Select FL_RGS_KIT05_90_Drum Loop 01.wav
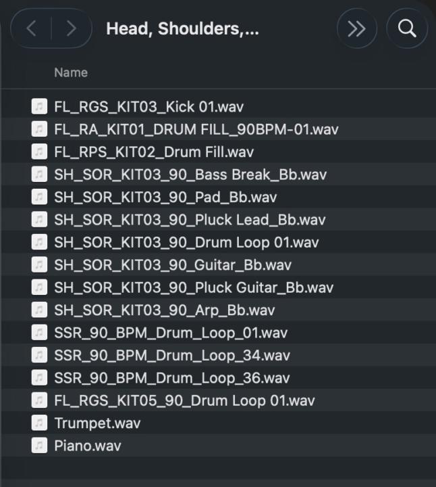Screen dimensions: 436x487 point(184,400)
